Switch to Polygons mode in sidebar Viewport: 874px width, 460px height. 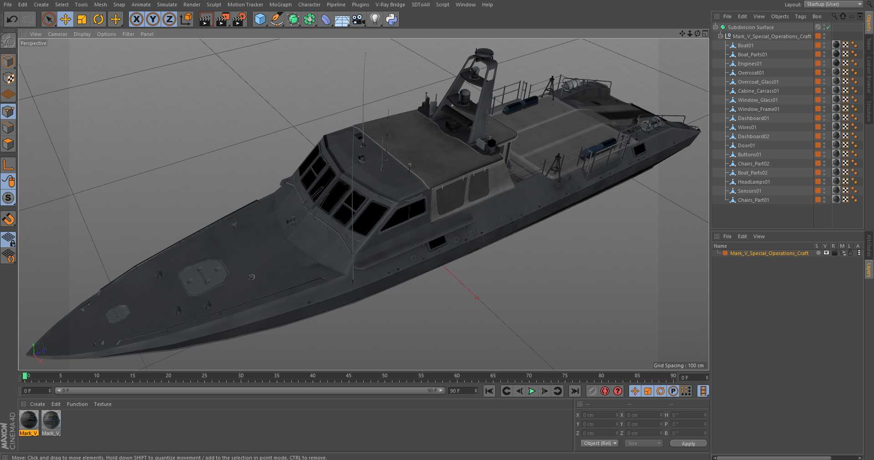(8, 144)
